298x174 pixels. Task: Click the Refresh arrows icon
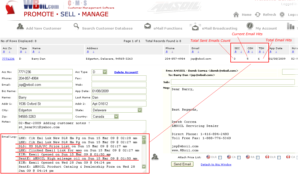tap(258, 15)
